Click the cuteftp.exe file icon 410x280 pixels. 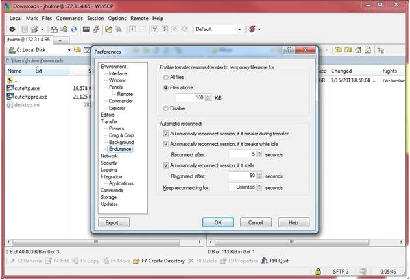pos(9,88)
